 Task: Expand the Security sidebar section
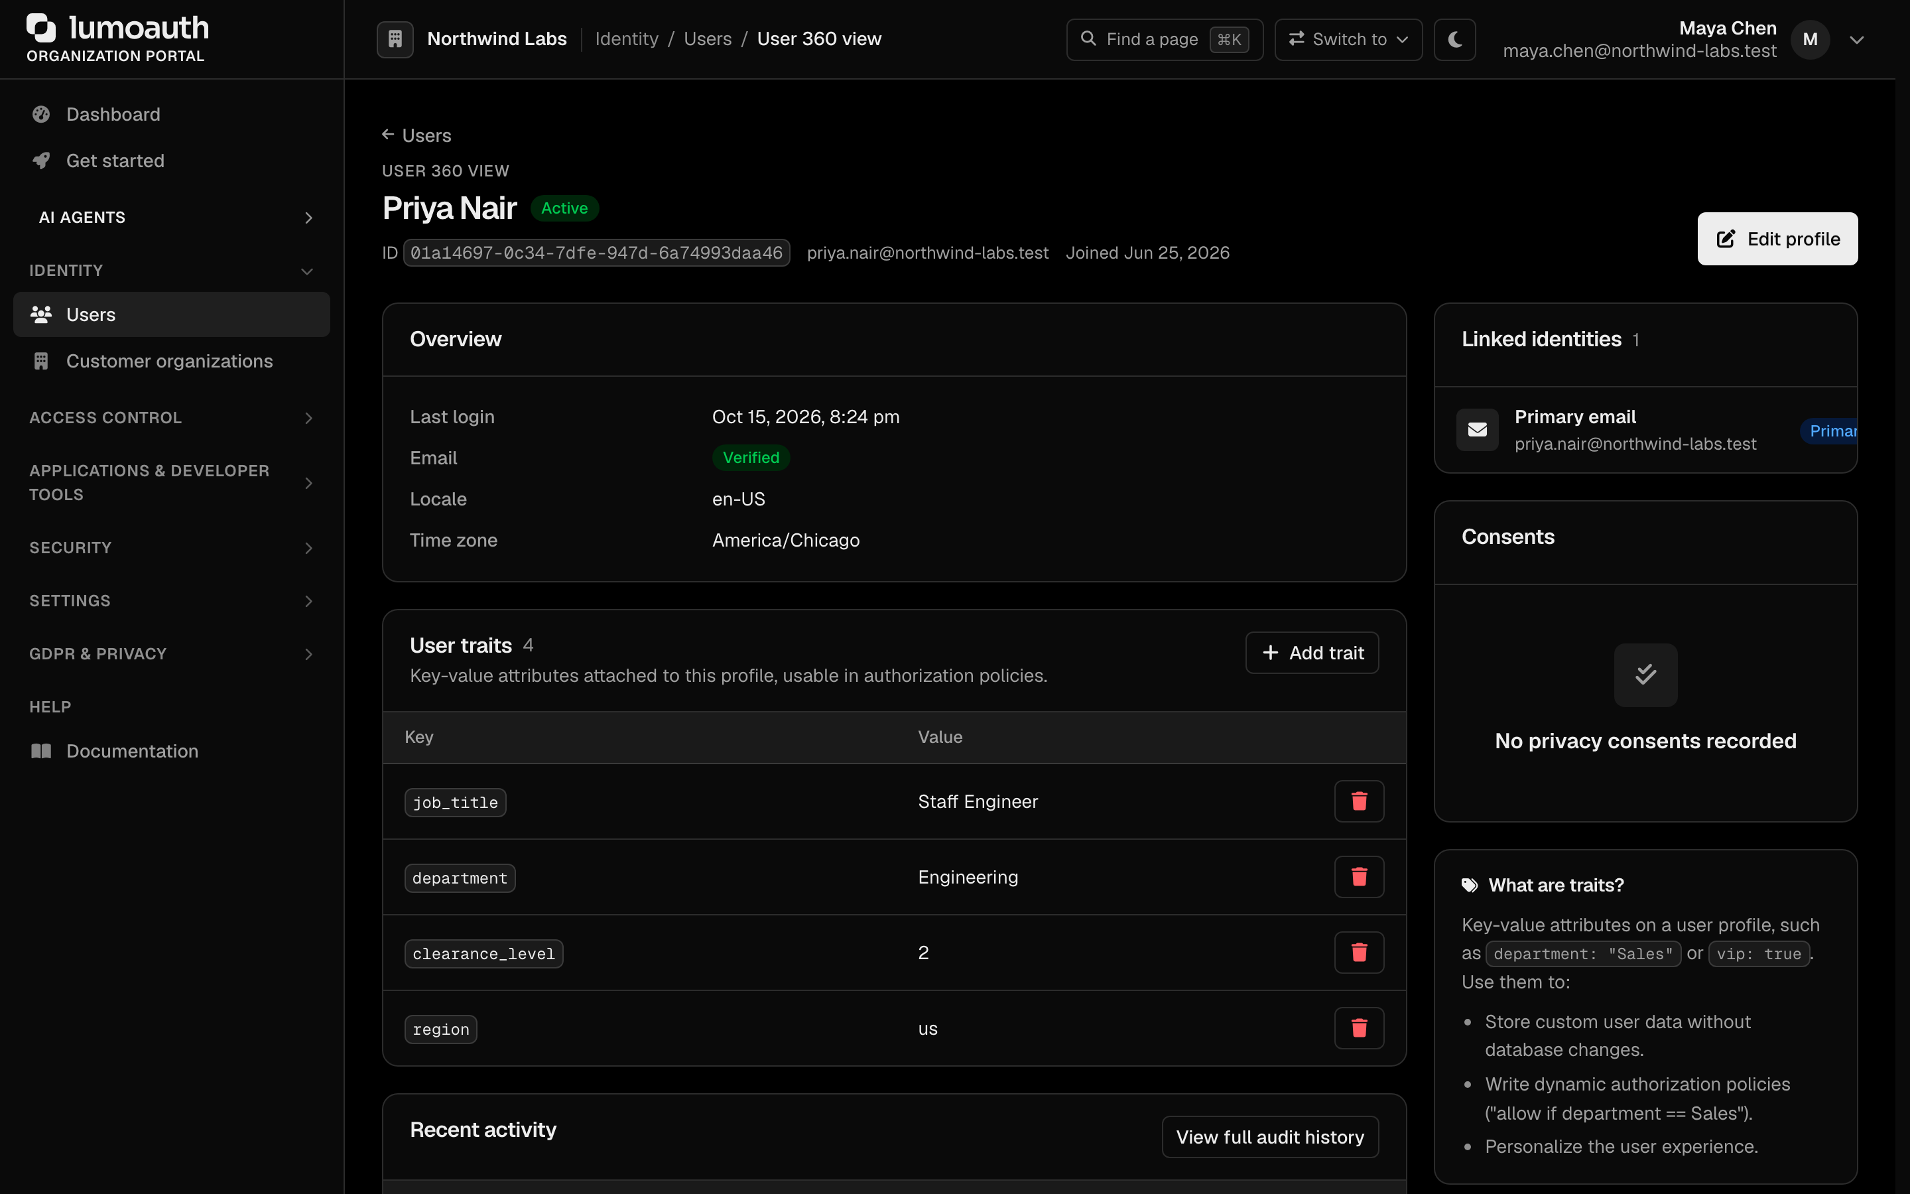click(x=172, y=548)
